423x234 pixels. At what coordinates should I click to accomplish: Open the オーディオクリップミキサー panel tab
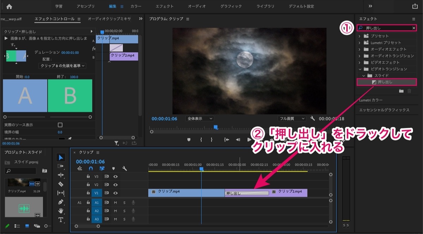pos(109,19)
